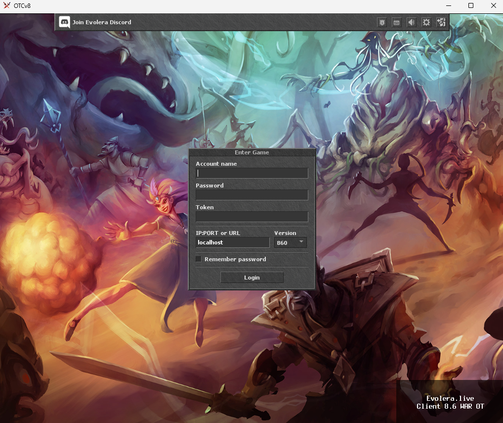The image size is (503, 423).
Task: Click the Enter Game title bar
Action: click(x=252, y=152)
